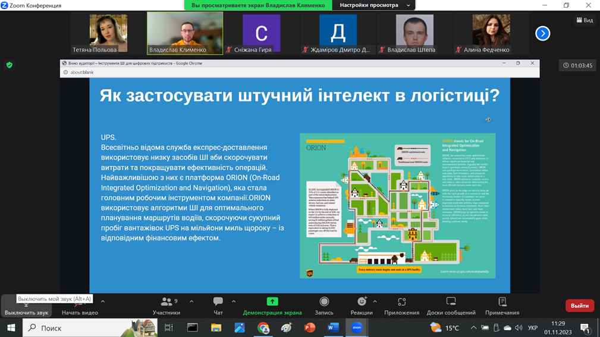Open clock showing 11:29 01.11.2023

(558, 328)
